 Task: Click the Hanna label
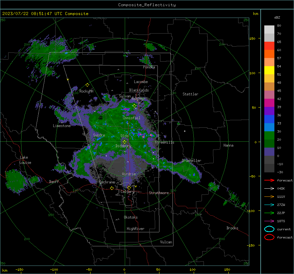click(x=228, y=145)
